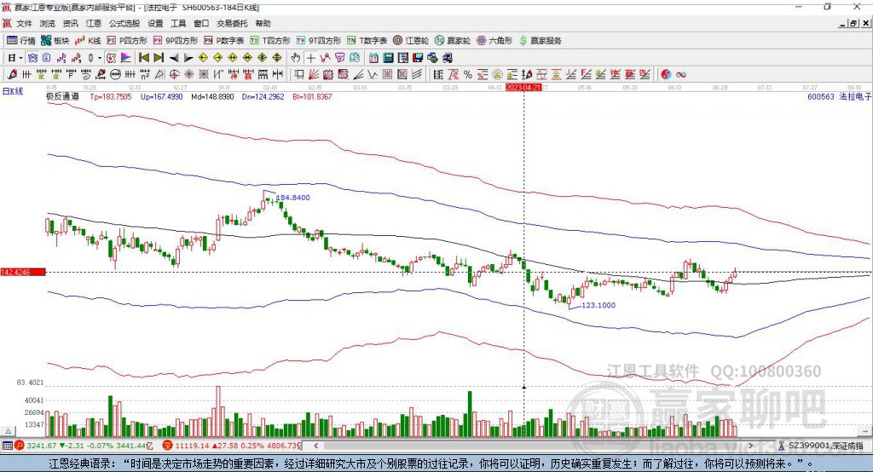Toggle the colorful gradient chart button
The width and height of the screenshot is (873, 472).
pos(126,58)
